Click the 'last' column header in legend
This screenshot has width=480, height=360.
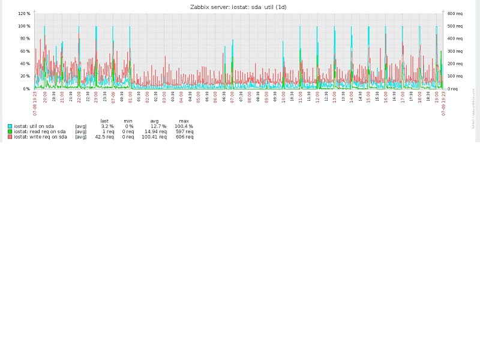point(104,121)
